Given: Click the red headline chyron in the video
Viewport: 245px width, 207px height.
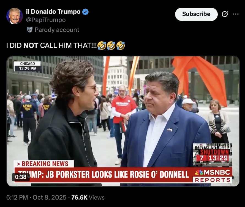Looking at the screenshot, I should pos(104,175).
